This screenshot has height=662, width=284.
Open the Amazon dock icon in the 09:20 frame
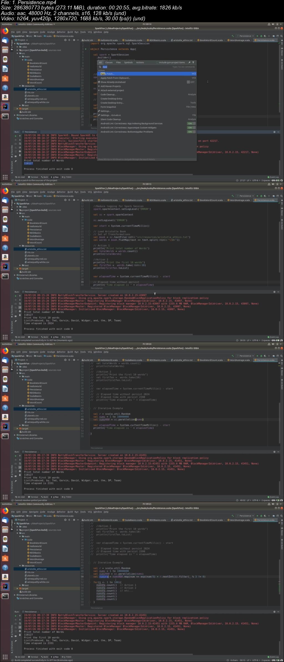click(x=5, y=417)
